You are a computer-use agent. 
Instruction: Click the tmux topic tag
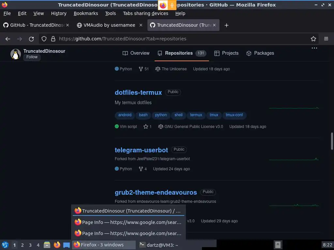click(x=214, y=115)
